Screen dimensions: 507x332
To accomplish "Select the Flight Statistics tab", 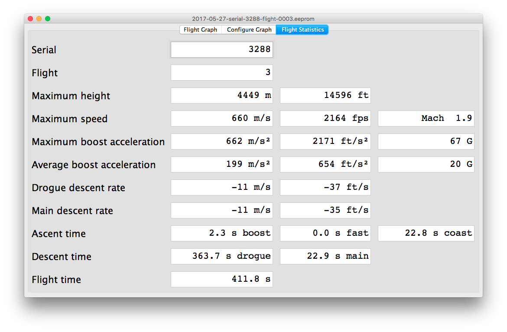I will point(302,30).
